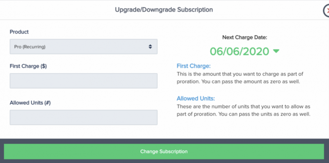This screenshot has width=329, height=163.
Task: Close the Upgrade/Downgrade Subscription dialog
Action: [x=326, y=11]
